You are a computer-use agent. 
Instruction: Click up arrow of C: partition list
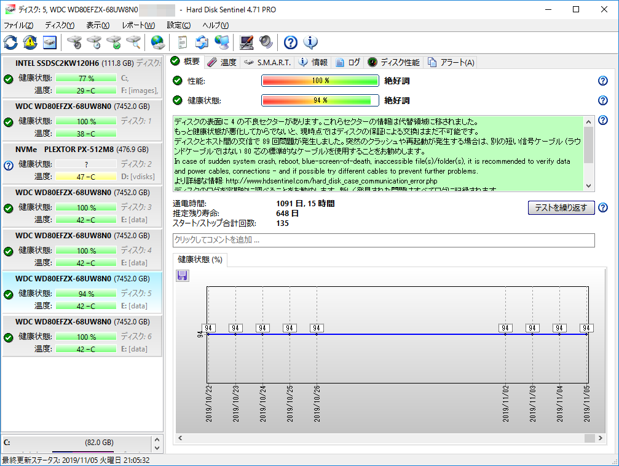click(x=157, y=440)
